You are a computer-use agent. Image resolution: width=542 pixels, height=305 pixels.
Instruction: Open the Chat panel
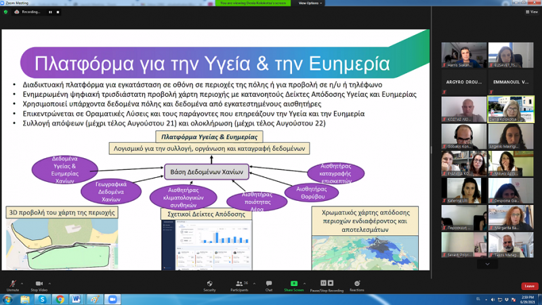[x=268, y=283]
